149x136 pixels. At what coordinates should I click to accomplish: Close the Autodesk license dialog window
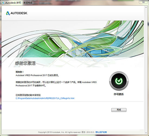[x=144, y=2]
